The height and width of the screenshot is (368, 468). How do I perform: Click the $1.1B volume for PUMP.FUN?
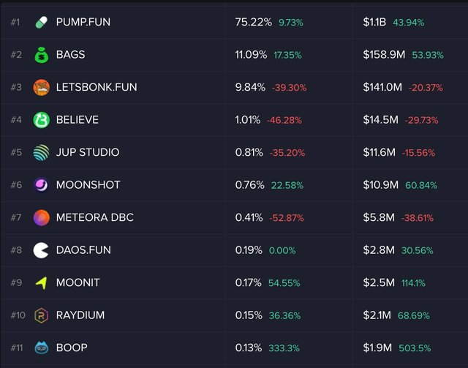[374, 22]
